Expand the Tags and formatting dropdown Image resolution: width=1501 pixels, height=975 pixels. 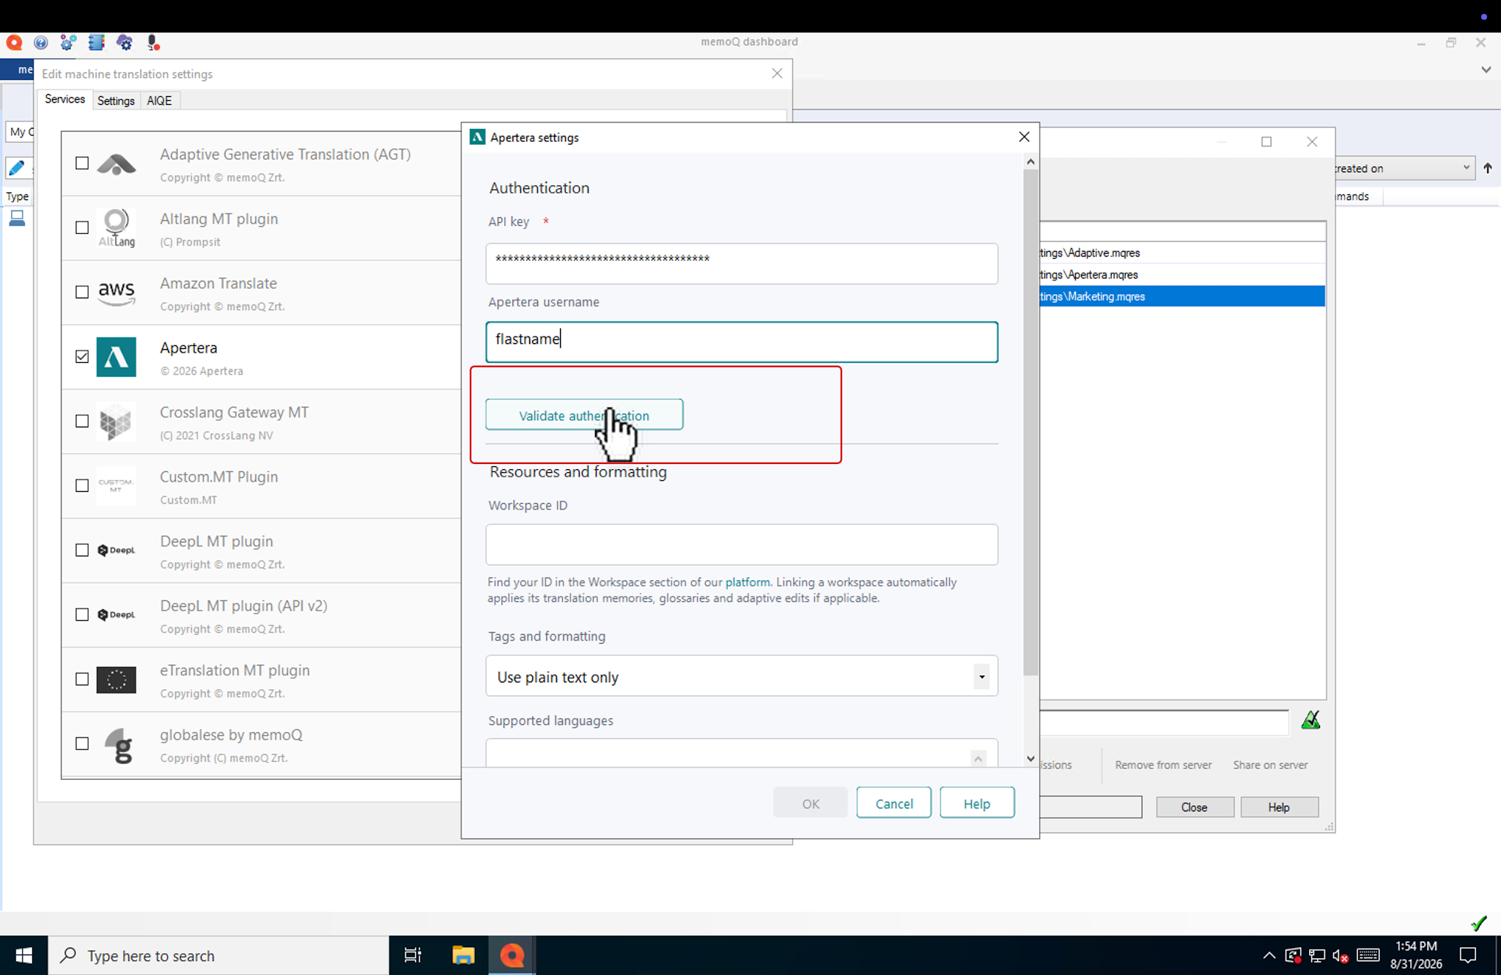click(981, 677)
